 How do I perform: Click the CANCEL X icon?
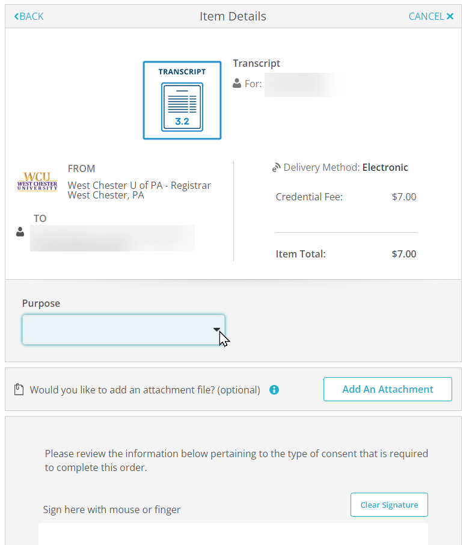tap(450, 16)
